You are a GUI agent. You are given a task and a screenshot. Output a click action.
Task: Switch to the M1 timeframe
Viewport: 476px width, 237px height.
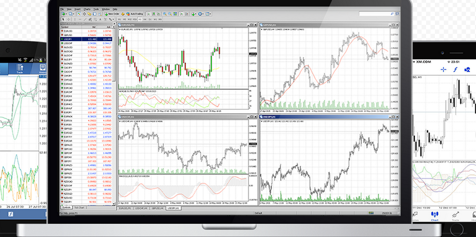click(x=119, y=19)
